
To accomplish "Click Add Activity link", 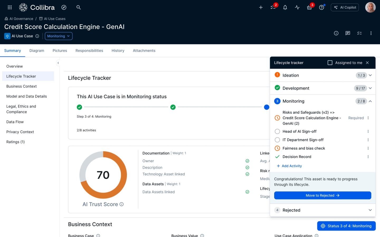I will point(289,166).
